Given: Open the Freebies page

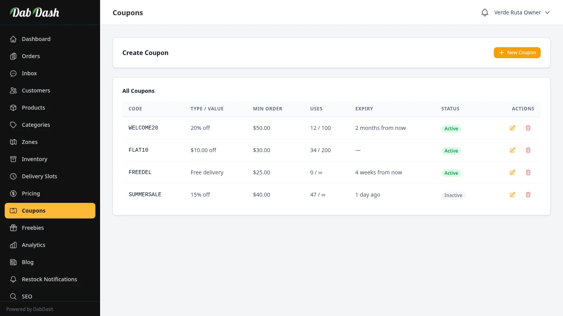Looking at the screenshot, I should (x=33, y=228).
